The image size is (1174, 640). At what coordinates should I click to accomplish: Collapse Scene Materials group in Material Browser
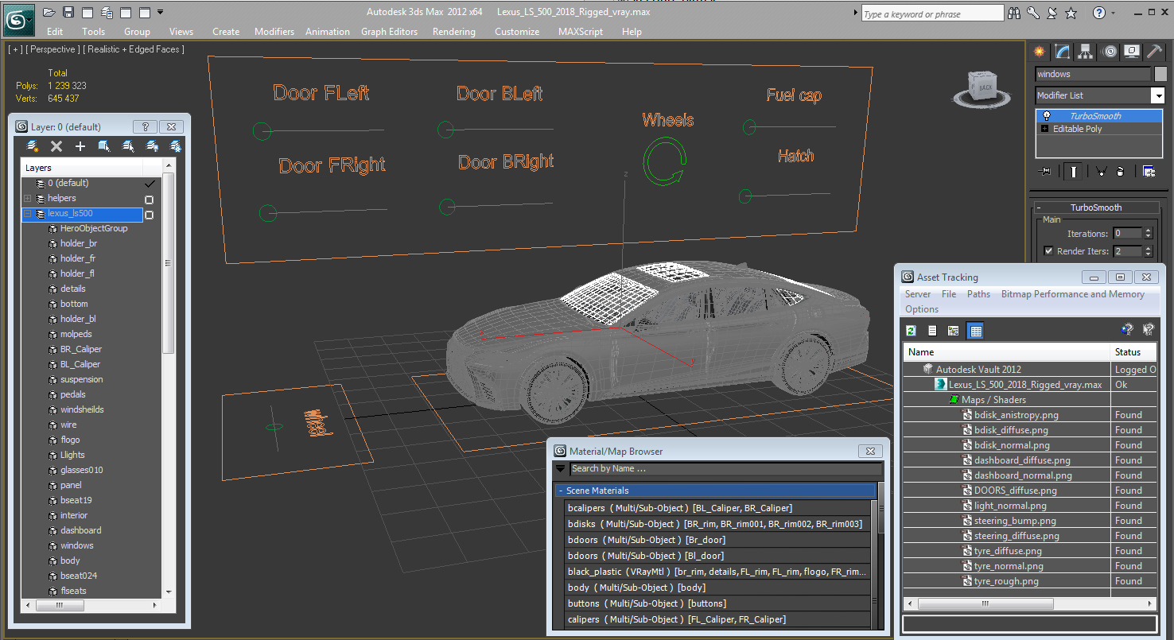point(561,491)
